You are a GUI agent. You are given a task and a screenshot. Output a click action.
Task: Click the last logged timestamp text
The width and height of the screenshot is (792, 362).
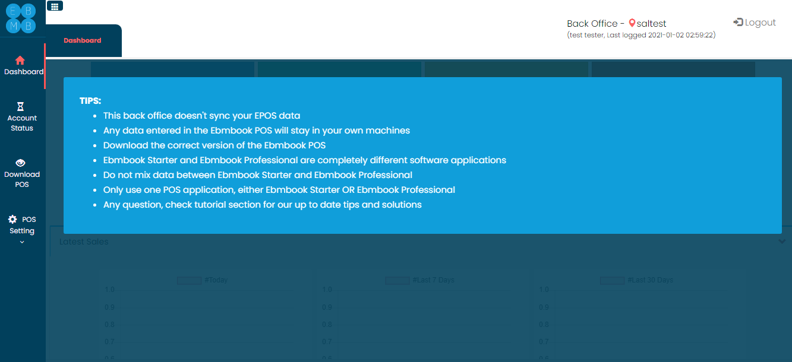641,35
